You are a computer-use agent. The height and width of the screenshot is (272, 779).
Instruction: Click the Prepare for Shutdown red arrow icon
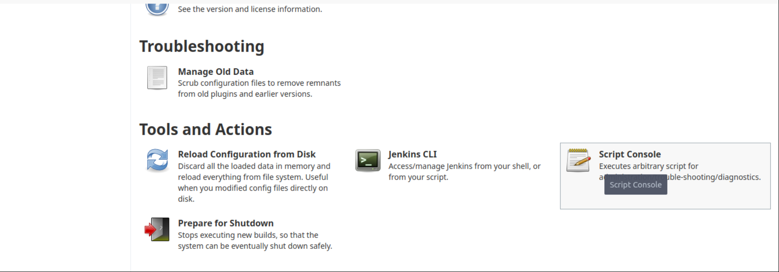click(x=157, y=229)
